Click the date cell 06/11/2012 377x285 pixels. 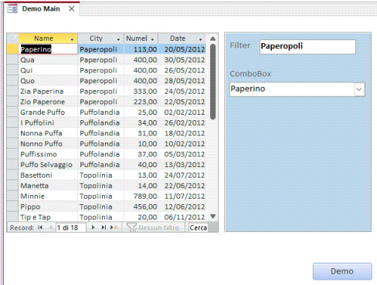click(x=182, y=217)
